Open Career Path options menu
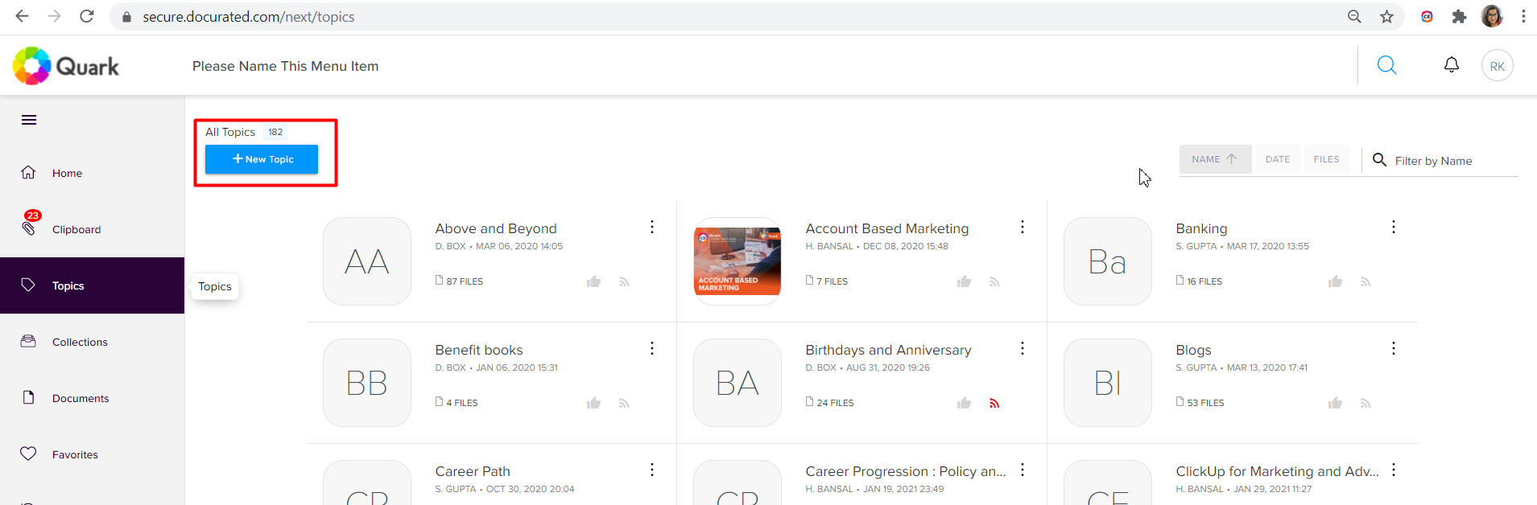Image resolution: width=1537 pixels, height=505 pixels. [652, 470]
